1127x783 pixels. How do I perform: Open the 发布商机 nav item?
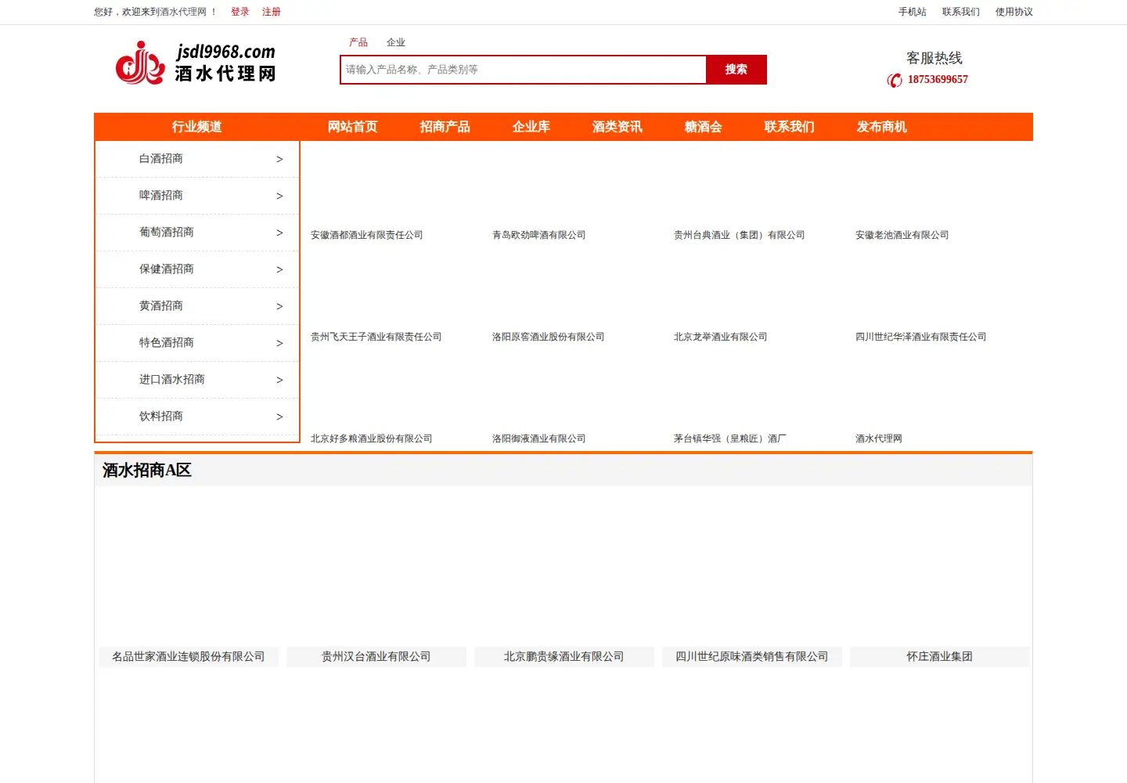[881, 127]
